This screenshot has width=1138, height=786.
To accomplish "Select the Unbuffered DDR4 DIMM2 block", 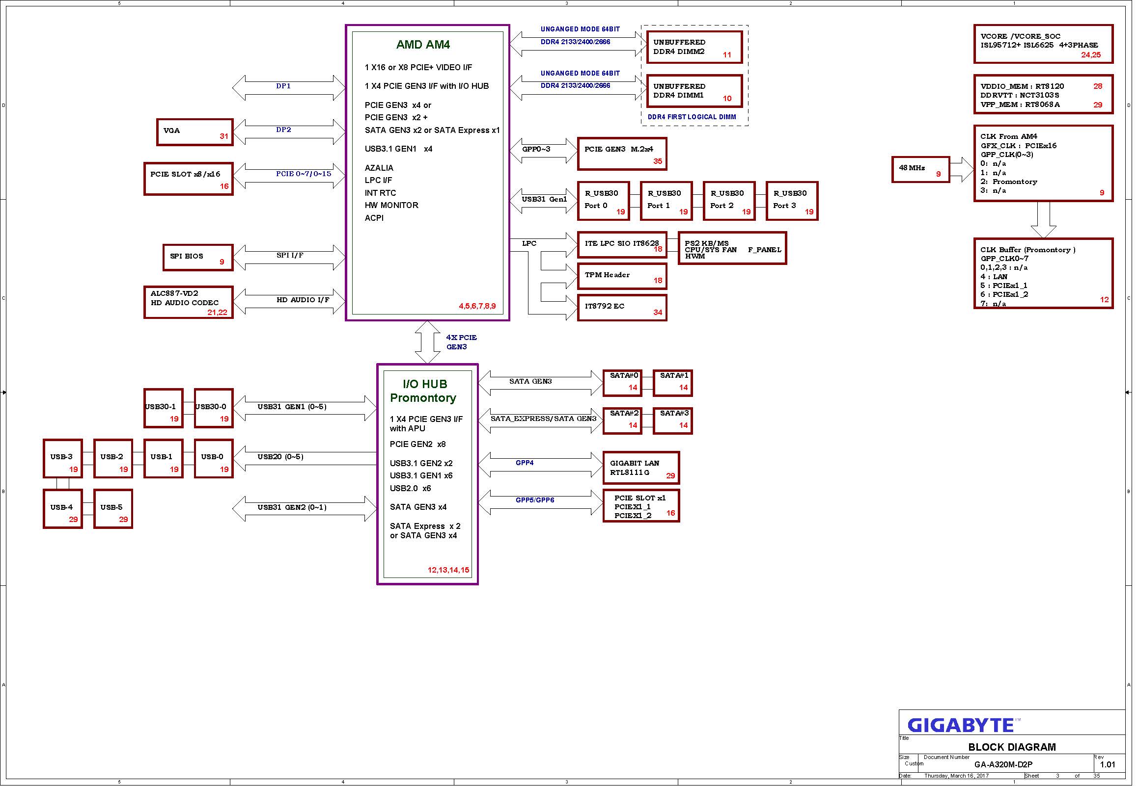I will [x=696, y=48].
